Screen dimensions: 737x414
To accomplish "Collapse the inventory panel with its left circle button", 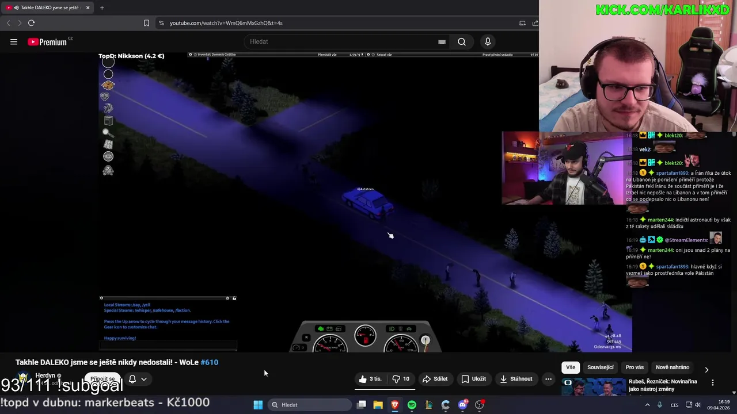I will coord(191,55).
